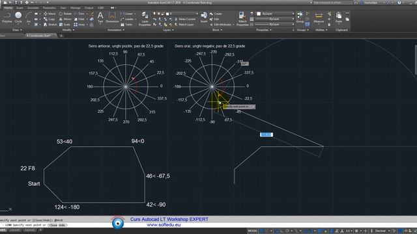Expand the Block panel
Screen dimensions: 417x234
(217, 30)
